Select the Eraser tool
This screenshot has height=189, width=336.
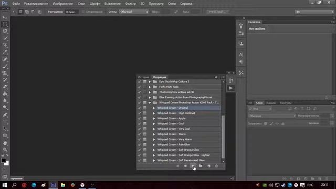click(x=5, y=87)
